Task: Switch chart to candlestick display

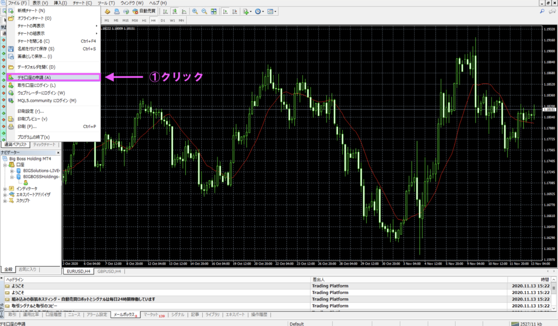Action: [x=174, y=11]
